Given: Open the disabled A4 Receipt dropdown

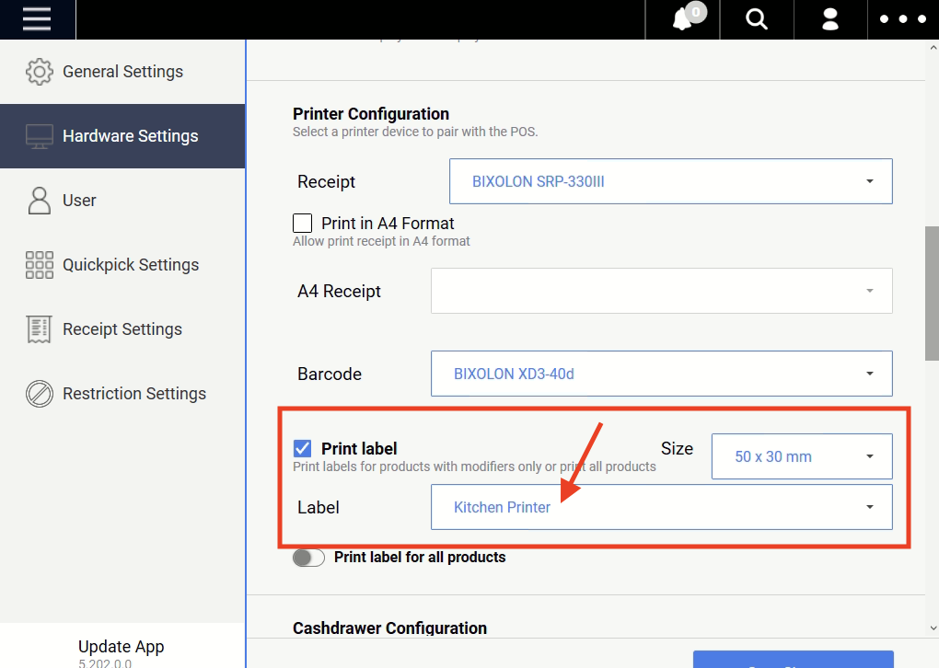Looking at the screenshot, I should click(661, 291).
